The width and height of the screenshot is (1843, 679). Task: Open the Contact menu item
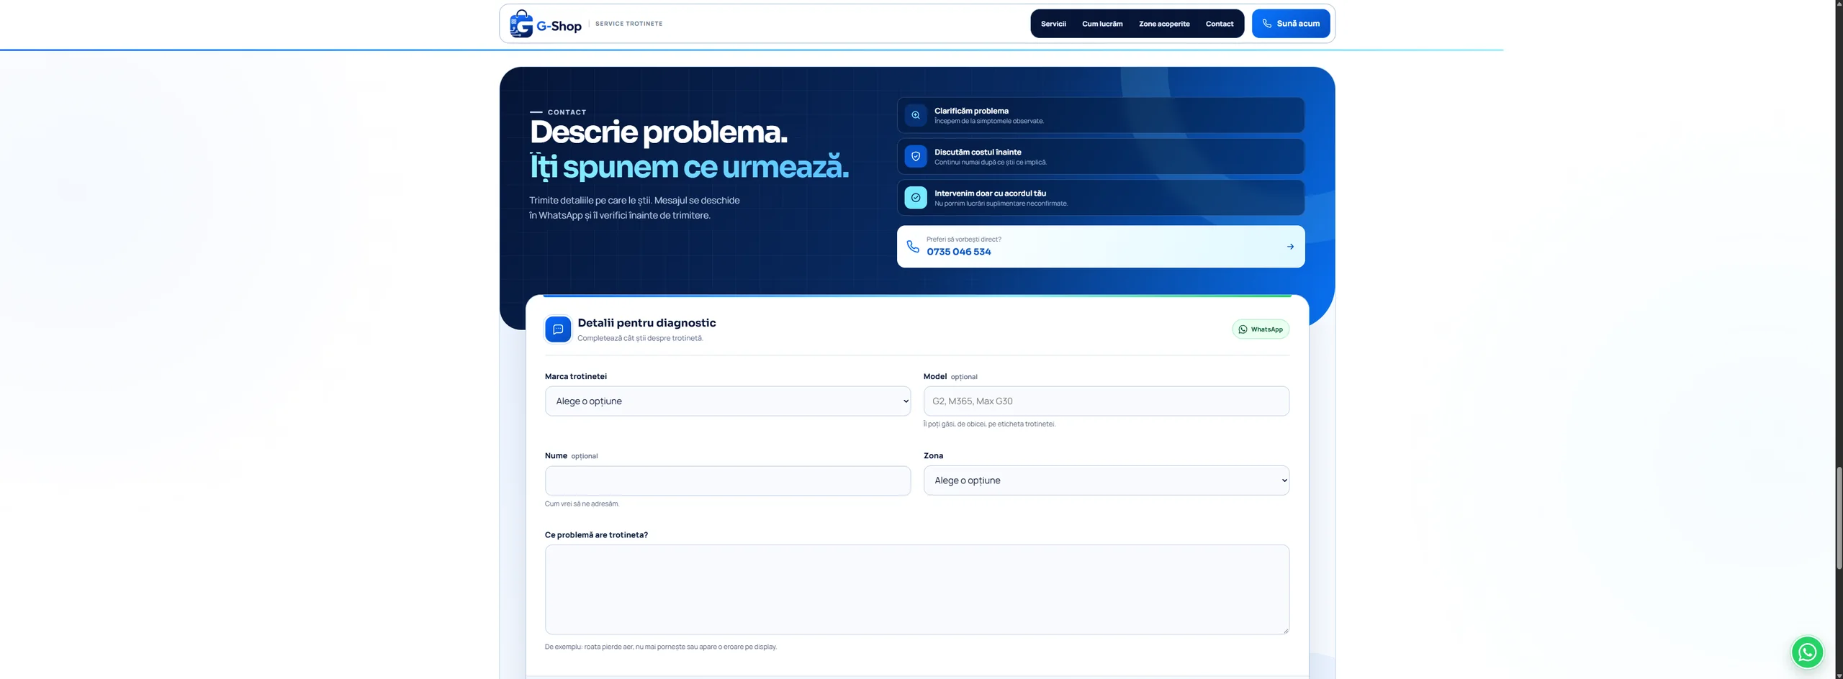[x=1220, y=24]
